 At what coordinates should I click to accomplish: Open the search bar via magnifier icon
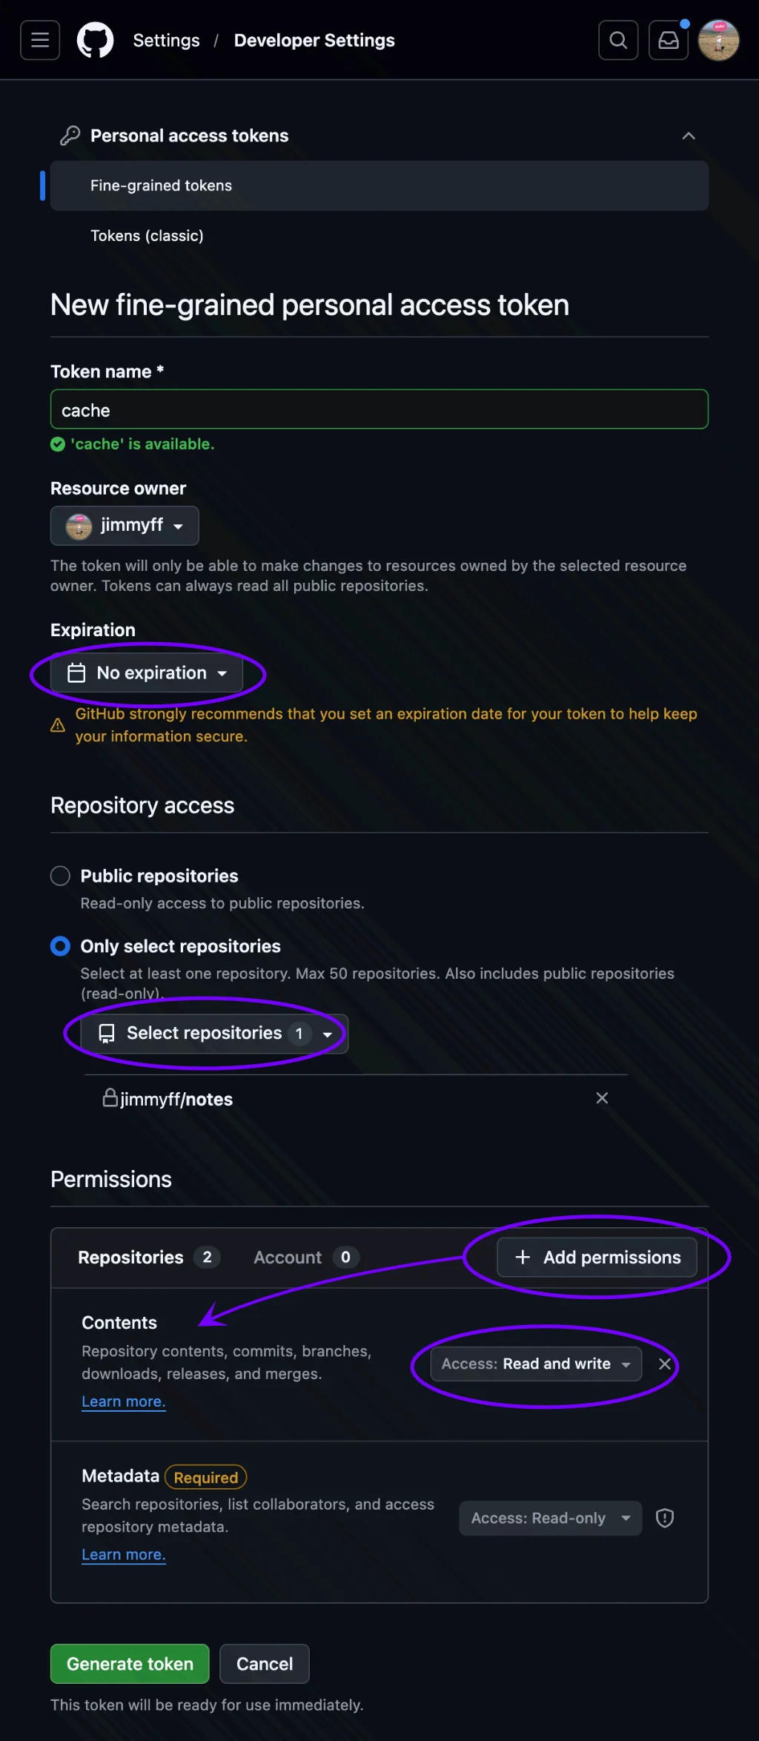(x=617, y=39)
